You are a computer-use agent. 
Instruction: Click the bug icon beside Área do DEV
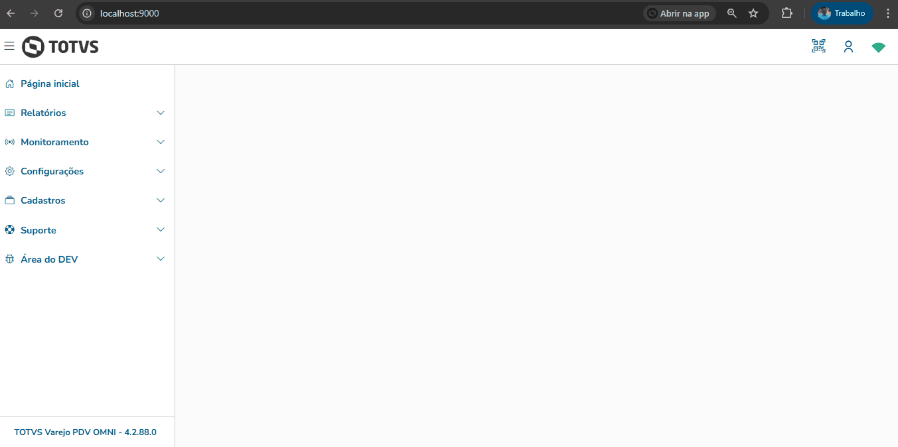pos(9,259)
